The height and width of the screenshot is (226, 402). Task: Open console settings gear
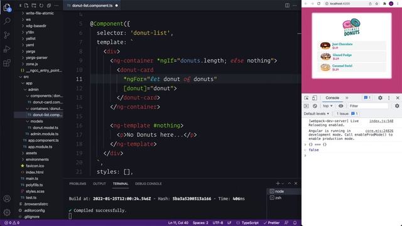click(397, 106)
